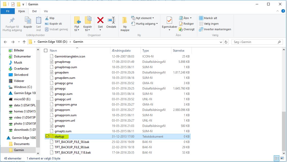
Task: Click the Kopiér copy icon in ribbon
Action: click(x=28, y=20)
